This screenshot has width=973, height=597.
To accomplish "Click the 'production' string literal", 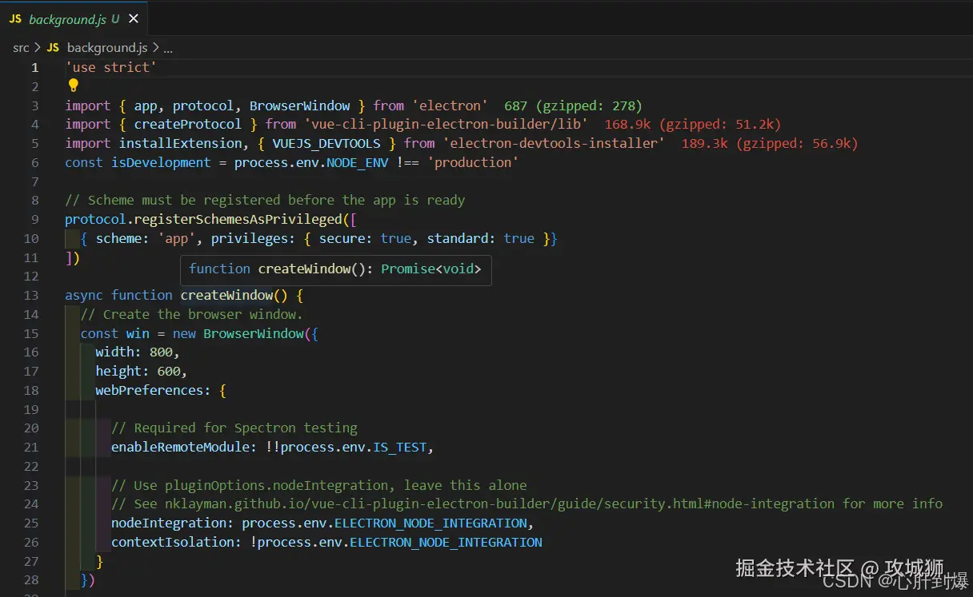I will pyautogui.click(x=473, y=162).
